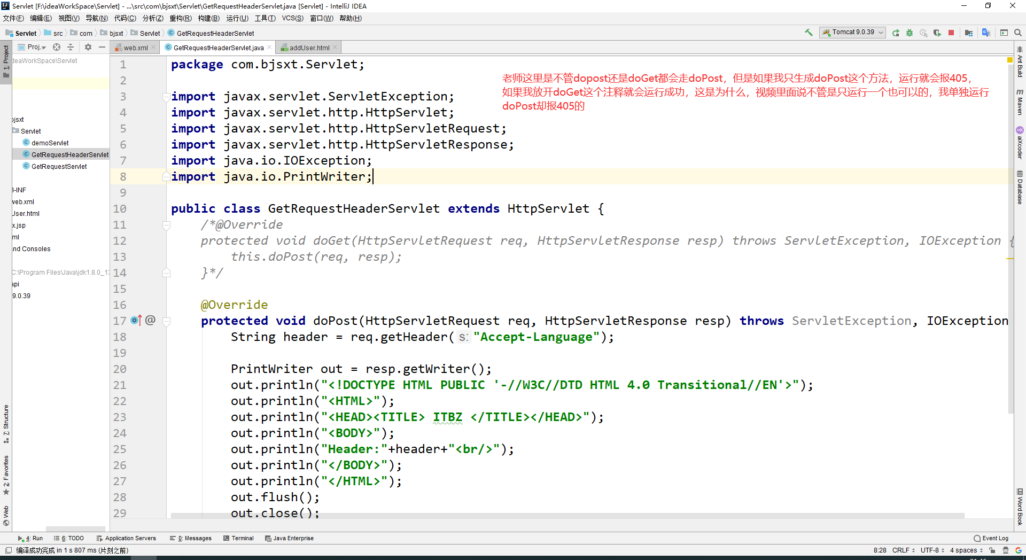1026x560 pixels.
Task: Toggle the aiXcoder side panel
Action: [1020, 143]
